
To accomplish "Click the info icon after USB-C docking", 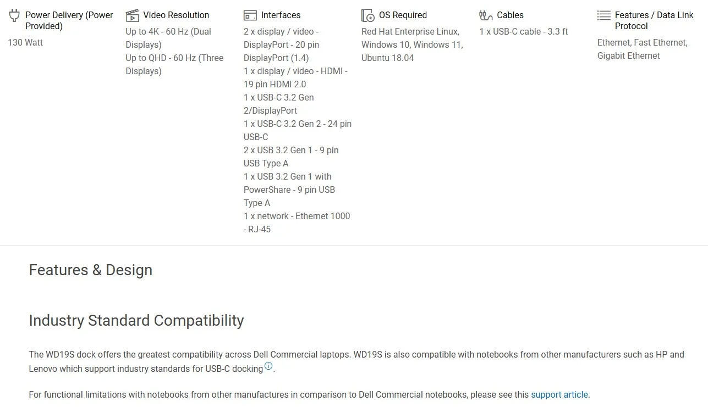I will pyautogui.click(x=268, y=366).
